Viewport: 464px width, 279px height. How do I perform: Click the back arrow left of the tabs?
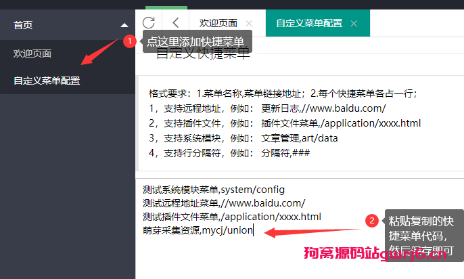point(176,23)
